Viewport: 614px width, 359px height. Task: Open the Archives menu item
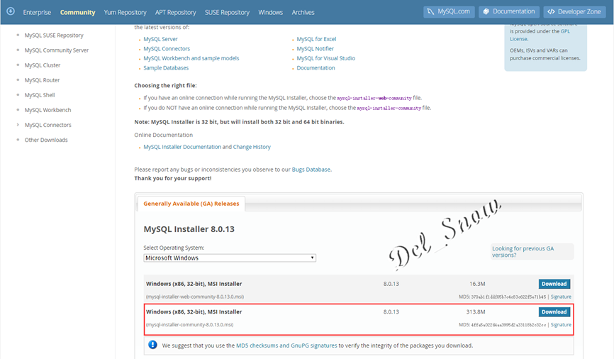(303, 12)
